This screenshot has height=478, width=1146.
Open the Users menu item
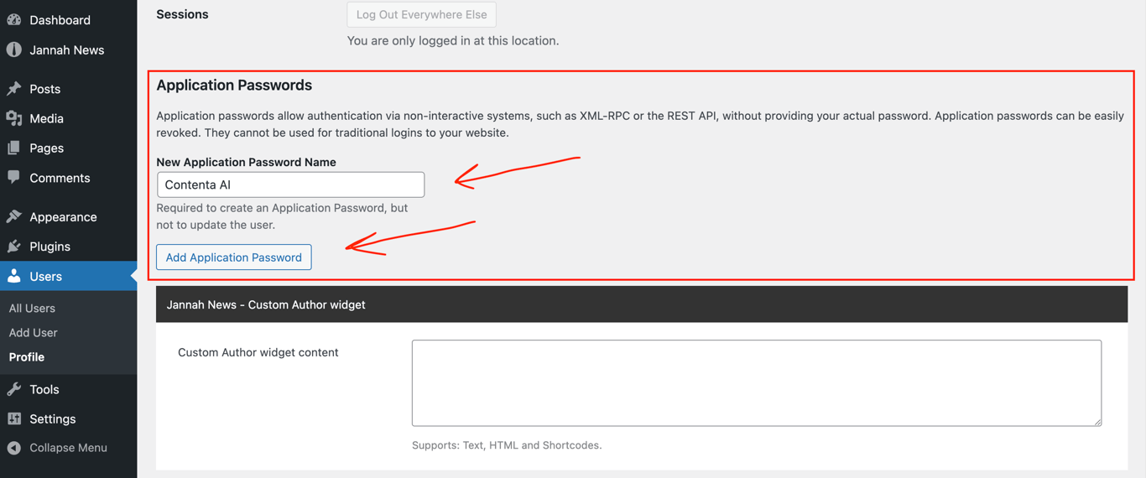(46, 276)
